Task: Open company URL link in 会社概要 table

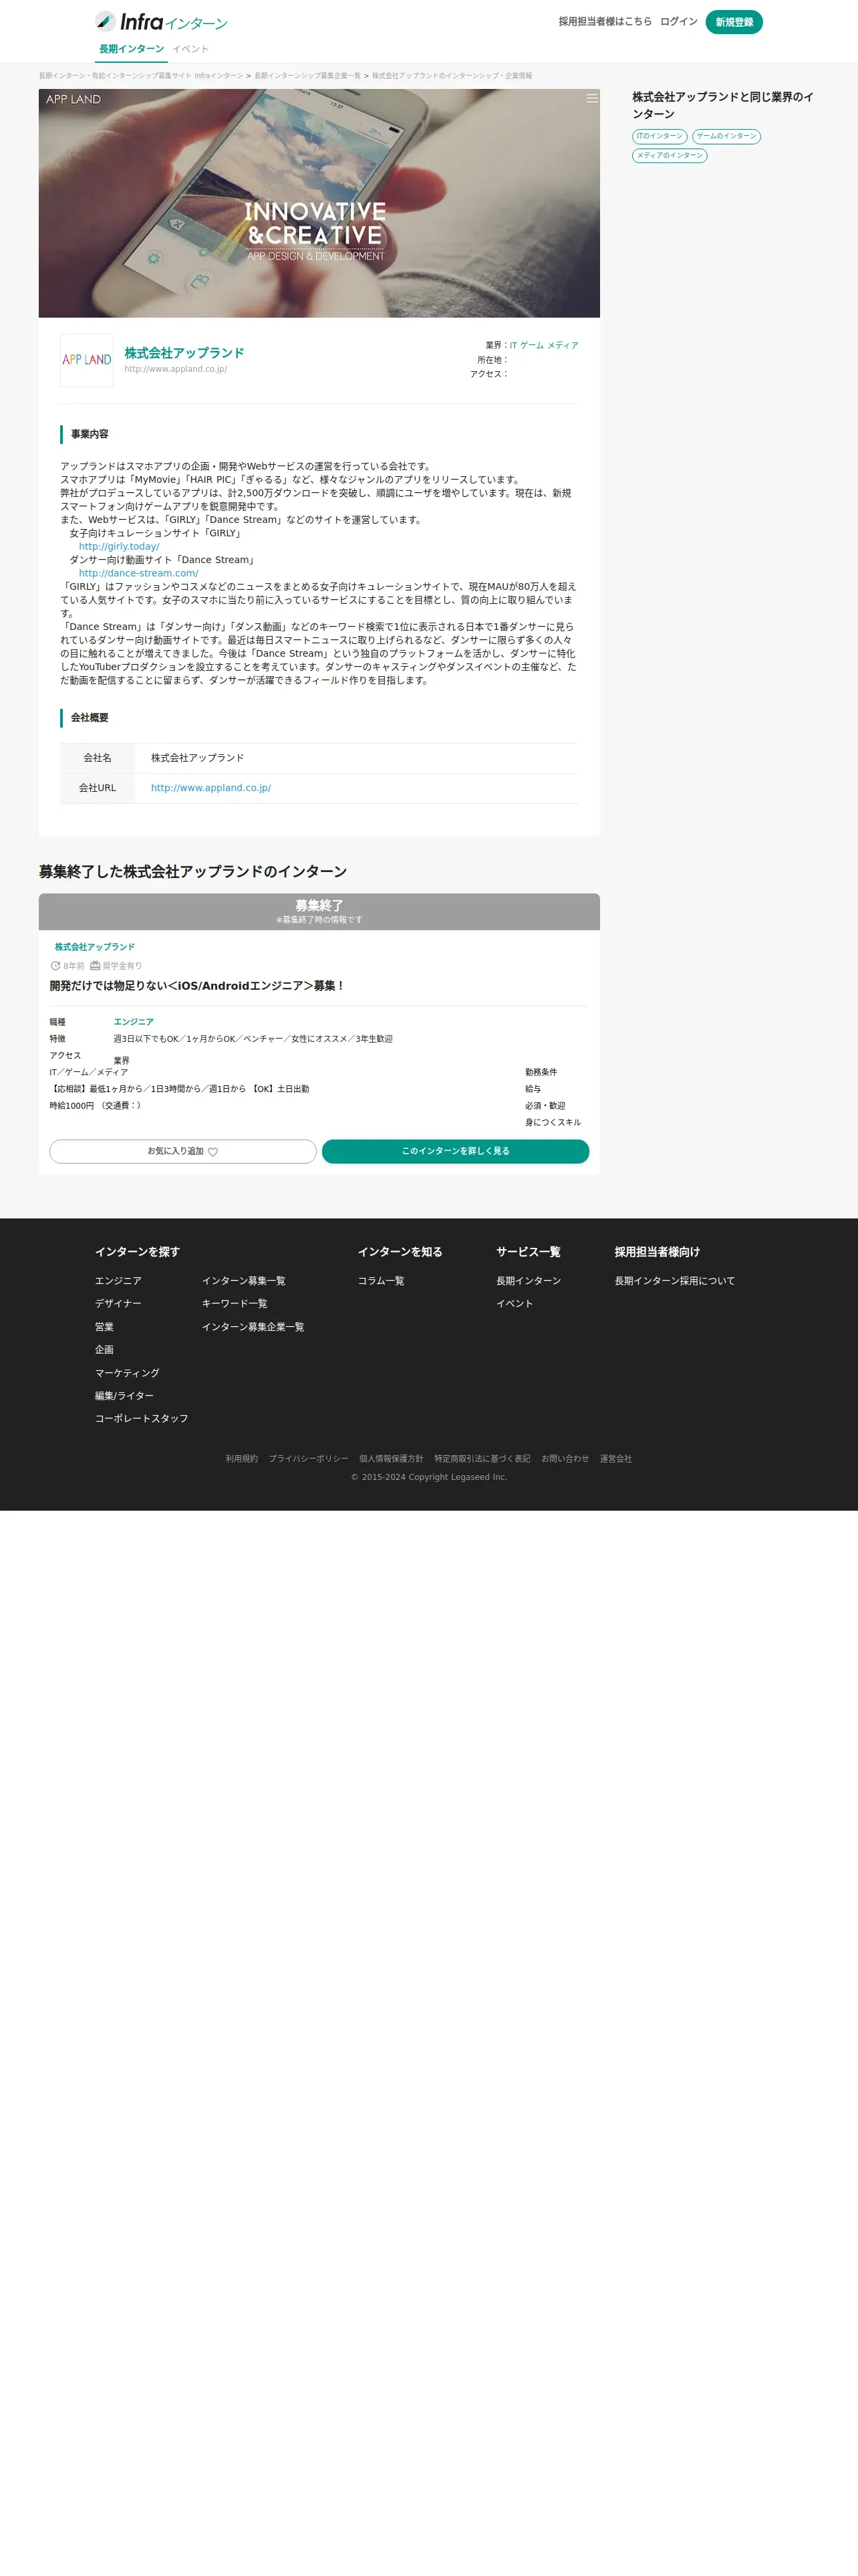Action: [210, 788]
